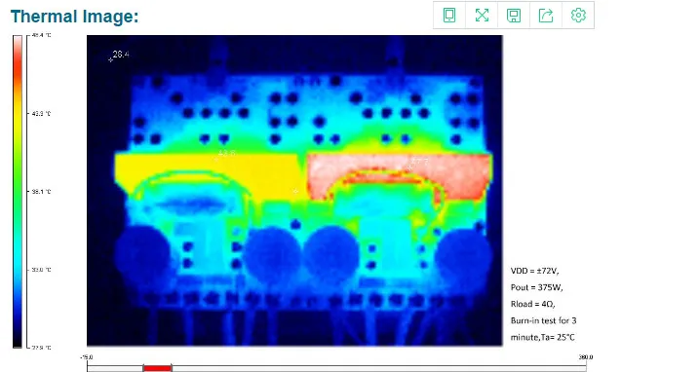Click the -15.0 slider minimum label
Viewport: 699px width, 372px height.
pyautogui.click(x=87, y=357)
